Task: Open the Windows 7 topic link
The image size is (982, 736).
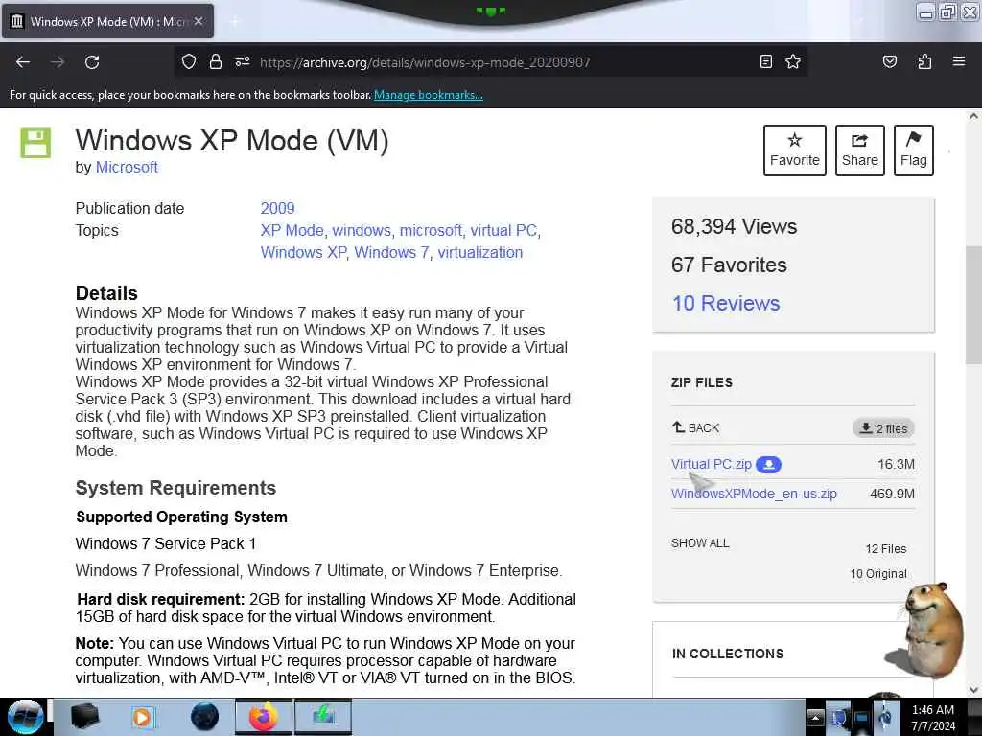Action: point(391,252)
